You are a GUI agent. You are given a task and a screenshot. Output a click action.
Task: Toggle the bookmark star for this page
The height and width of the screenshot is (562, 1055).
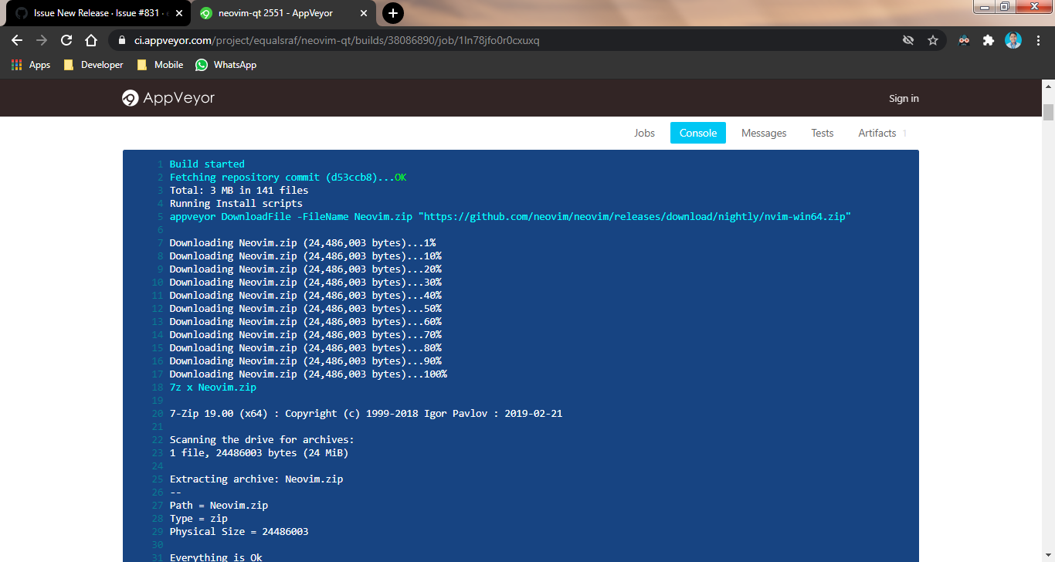pos(933,40)
